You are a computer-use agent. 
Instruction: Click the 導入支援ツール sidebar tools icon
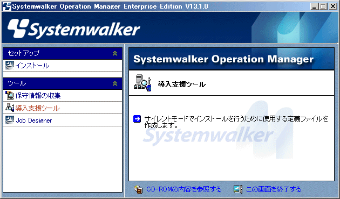[x=10, y=108]
